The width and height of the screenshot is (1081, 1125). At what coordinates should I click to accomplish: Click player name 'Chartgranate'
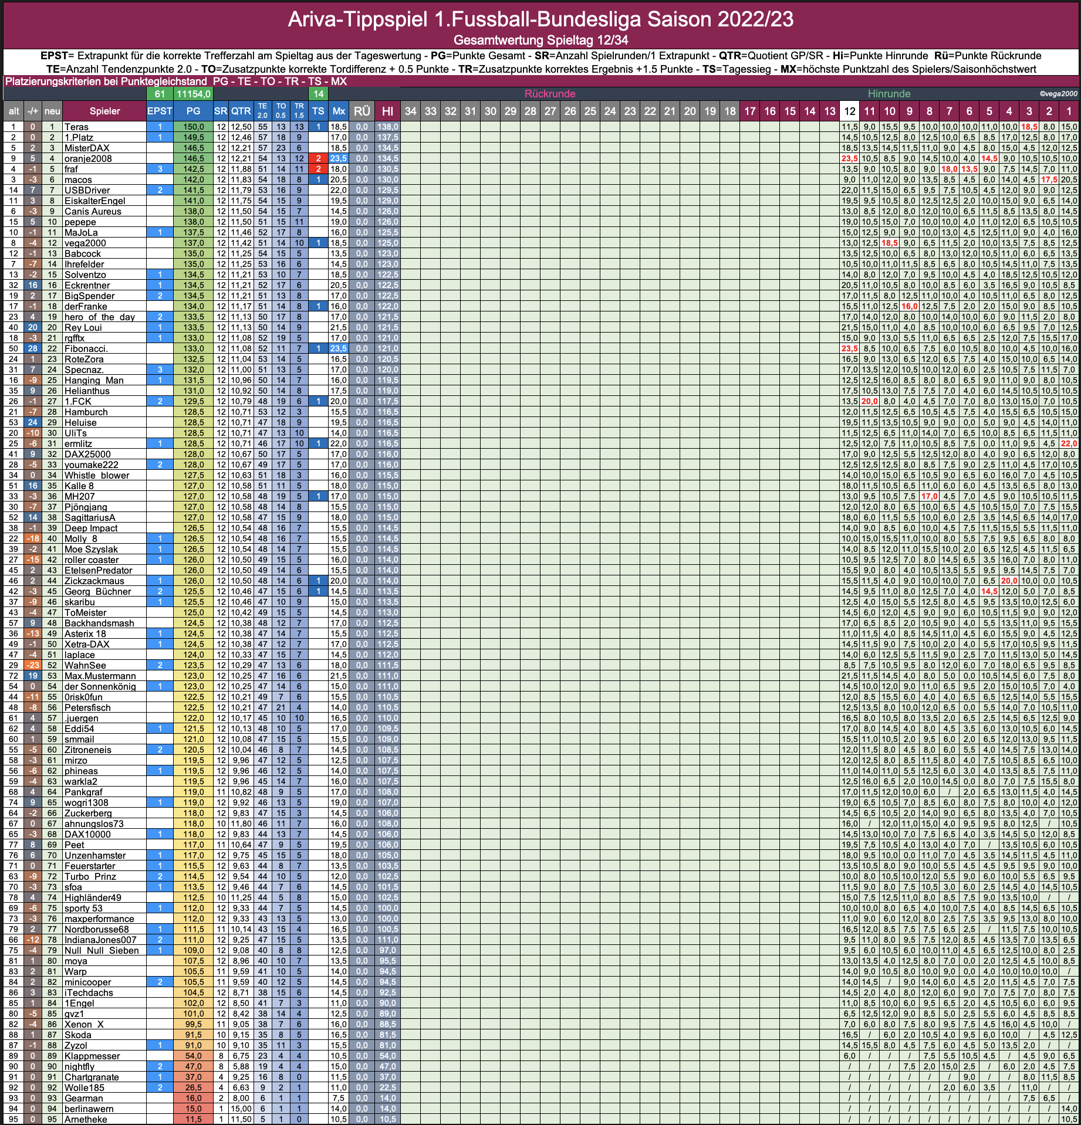tap(92, 1077)
